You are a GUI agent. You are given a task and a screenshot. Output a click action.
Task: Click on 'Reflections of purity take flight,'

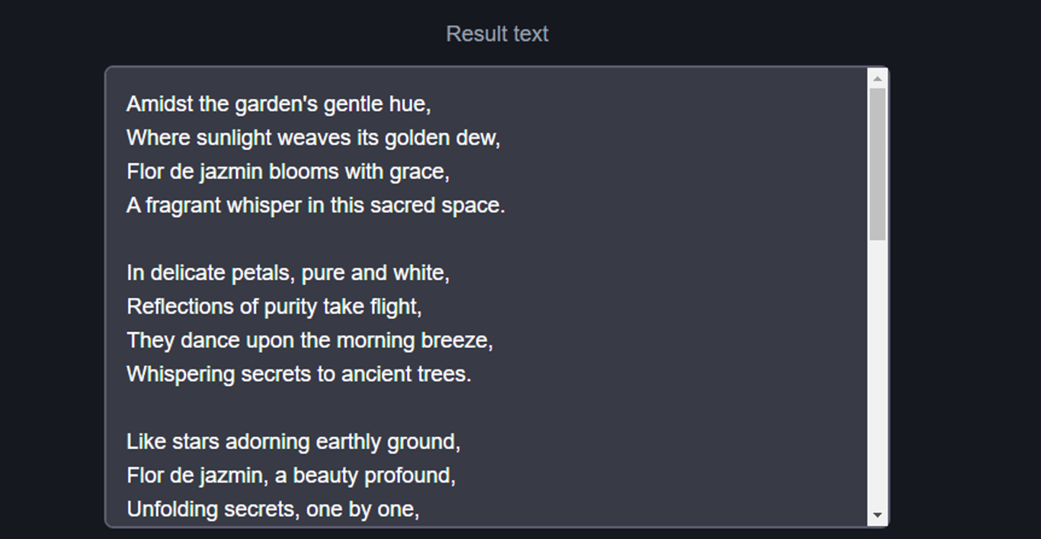click(x=274, y=307)
